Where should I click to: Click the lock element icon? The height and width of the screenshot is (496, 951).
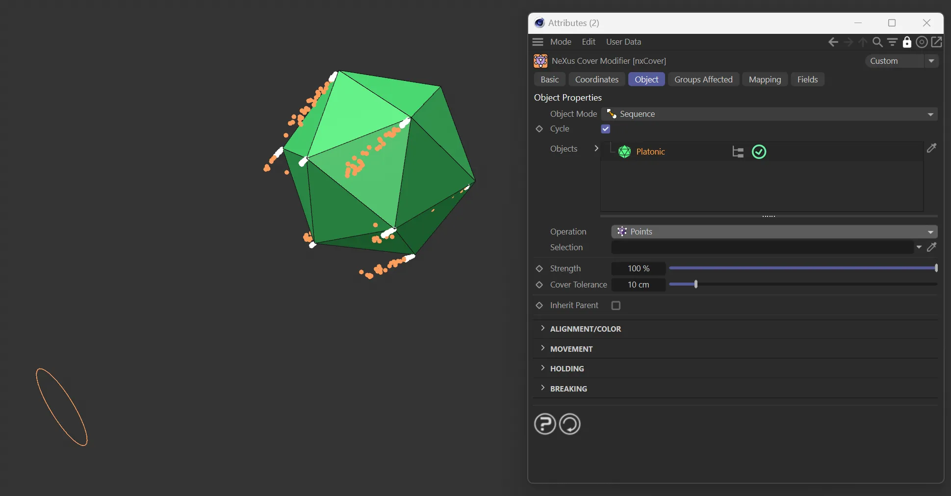click(907, 42)
